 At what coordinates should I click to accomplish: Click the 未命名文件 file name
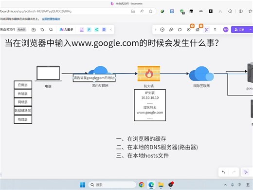point(7,30)
